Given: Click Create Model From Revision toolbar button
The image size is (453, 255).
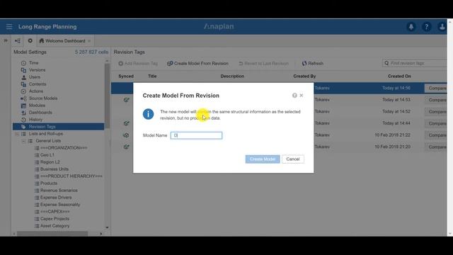Looking at the screenshot, I should pos(197,63).
